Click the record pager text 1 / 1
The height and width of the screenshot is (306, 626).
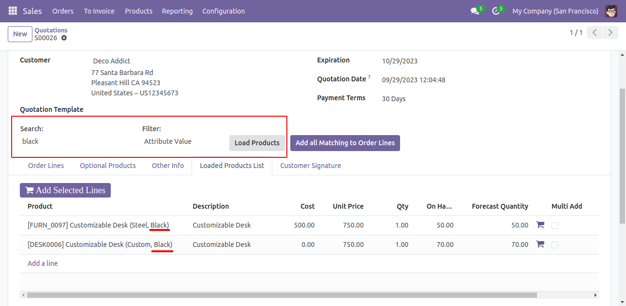(576, 32)
